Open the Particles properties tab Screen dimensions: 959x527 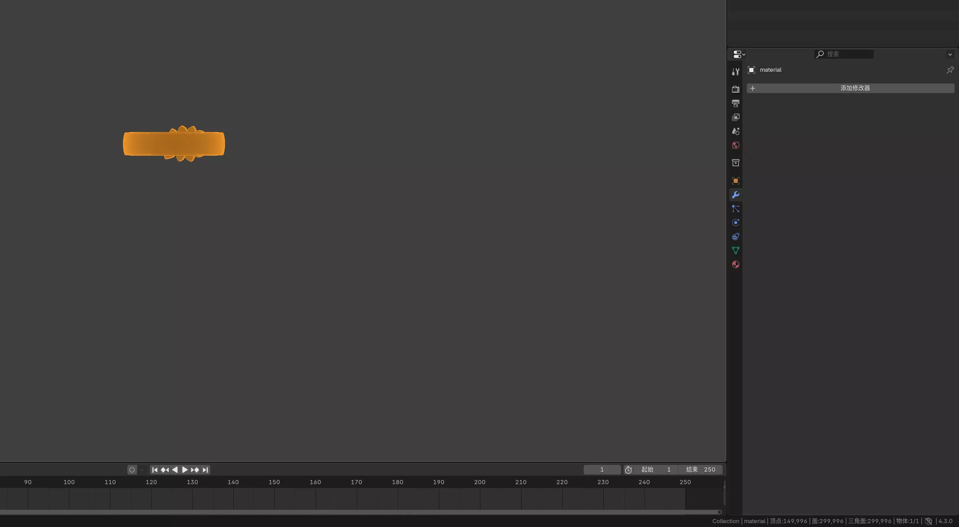click(735, 209)
